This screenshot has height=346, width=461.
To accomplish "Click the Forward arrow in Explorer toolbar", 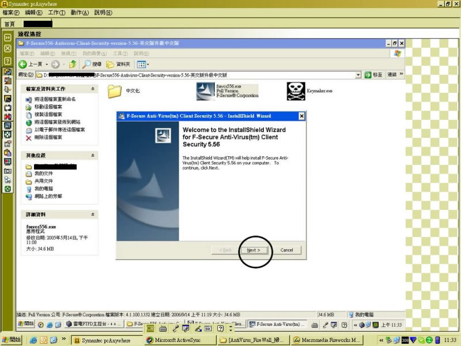I will click(x=55, y=64).
